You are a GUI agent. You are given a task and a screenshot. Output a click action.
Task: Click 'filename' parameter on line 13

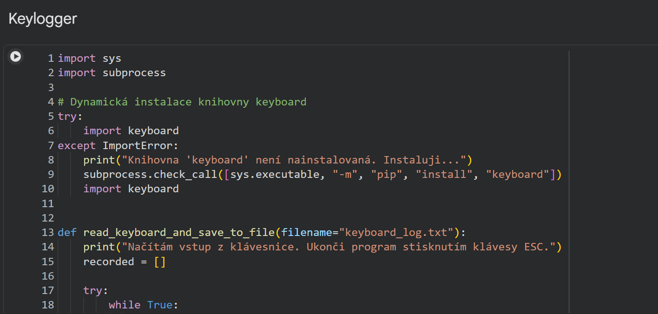(x=307, y=232)
